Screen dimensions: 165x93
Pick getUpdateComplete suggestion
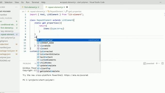[68, 71]
